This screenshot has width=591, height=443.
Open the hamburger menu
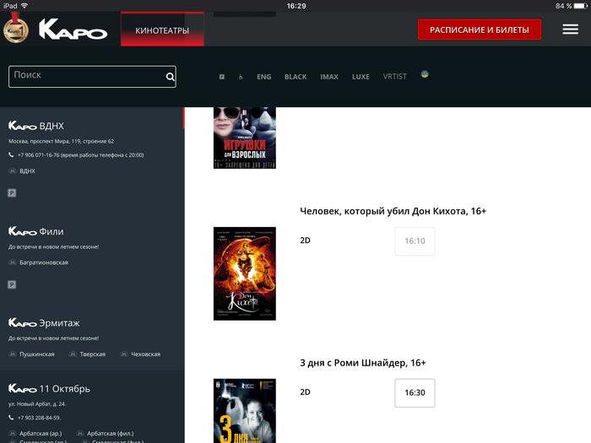coord(570,30)
